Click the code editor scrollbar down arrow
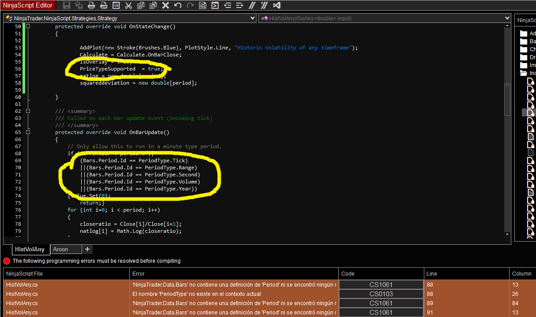The width and height of the screenshot is (536, 317). pos(507,234)
